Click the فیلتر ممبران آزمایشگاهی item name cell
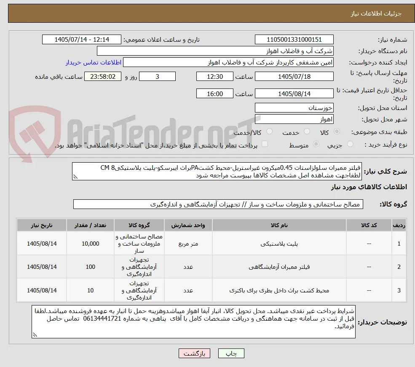 coord(279,267)
